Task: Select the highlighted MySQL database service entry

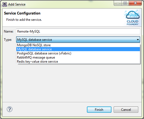Action: point(78,49)
